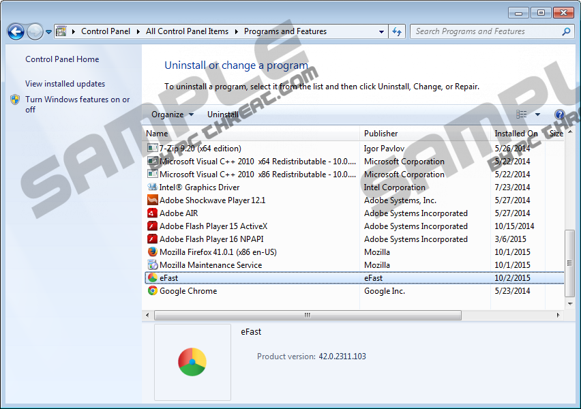This screenshot has height=409, width=581.
Task: Sort programs by Publisher column
Action: tap(425, 134)
